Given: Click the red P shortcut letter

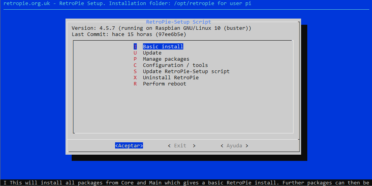Looking at the screenshot, I should point(135,59).
